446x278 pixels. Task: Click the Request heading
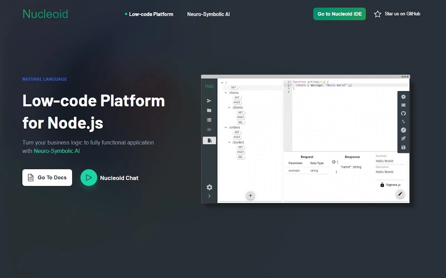[307, 157]
